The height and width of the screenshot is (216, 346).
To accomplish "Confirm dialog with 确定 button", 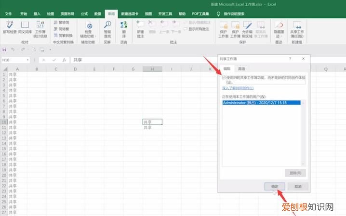I will (275, 186).
